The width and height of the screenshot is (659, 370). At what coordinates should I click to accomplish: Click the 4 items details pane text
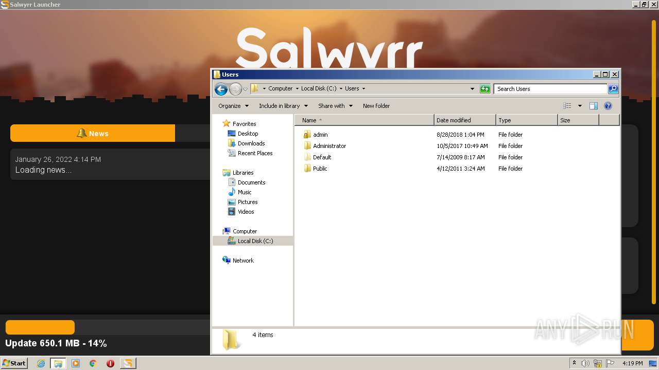(x=263, y=335)
